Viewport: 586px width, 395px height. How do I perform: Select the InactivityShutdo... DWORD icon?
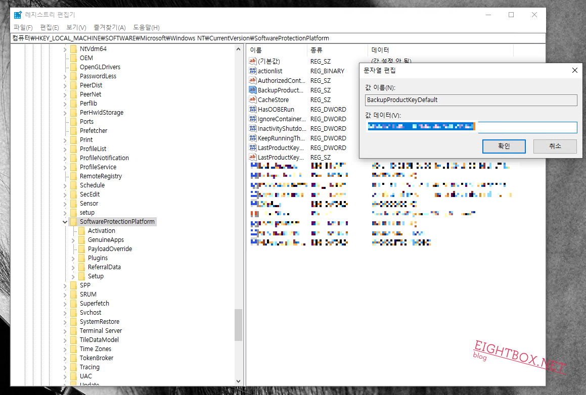pyautogui.click(x=253, y=128)
